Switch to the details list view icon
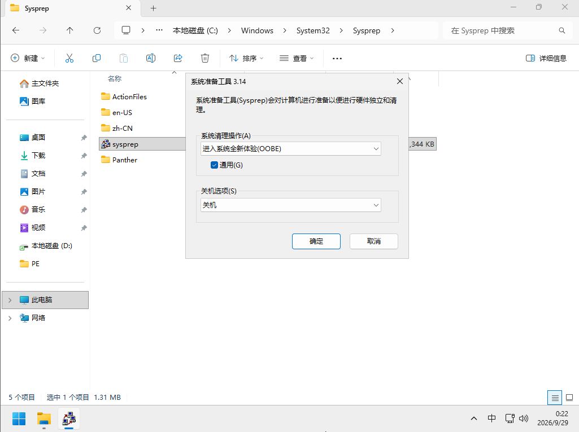Image resolution: width=579 pixels, height=432 pixels. [555, 398]
